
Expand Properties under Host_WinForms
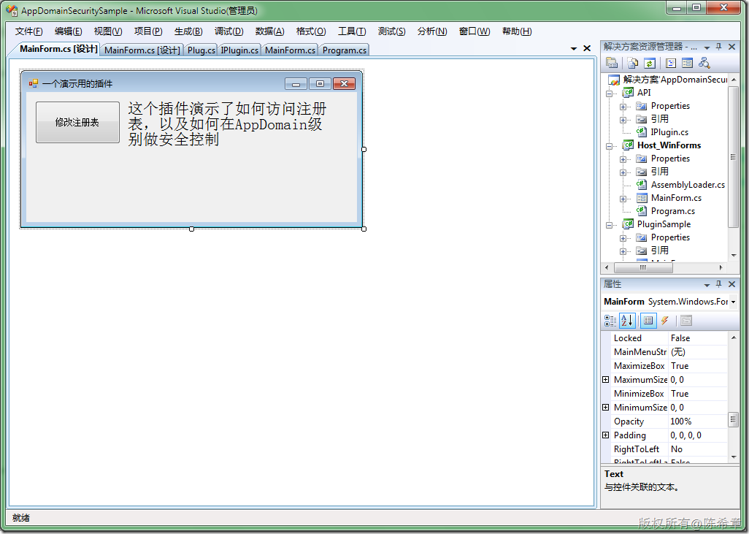(x=623, y=159)
